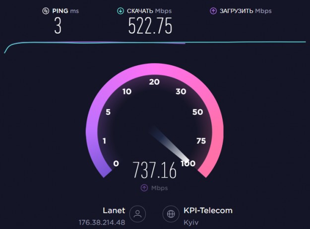Click the 522.75 download result value
Image resolution: width=310 pixels, height=229 pixels.
(150, 26)
